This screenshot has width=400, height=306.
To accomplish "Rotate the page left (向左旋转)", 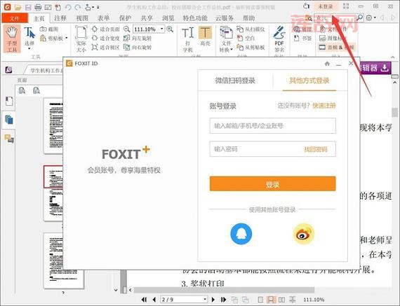I will [x=138, y=39].
